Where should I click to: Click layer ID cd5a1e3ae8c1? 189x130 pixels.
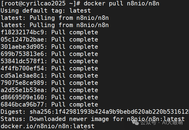coord(24,76)
